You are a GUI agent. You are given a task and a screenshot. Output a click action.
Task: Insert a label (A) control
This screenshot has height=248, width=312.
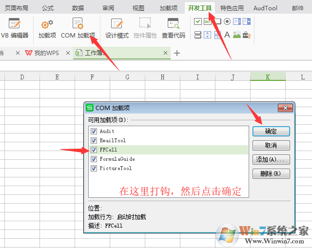(x=227, y=35)
